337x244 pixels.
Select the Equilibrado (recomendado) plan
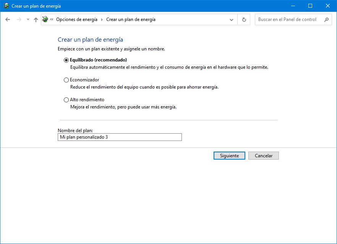[66, 60]
